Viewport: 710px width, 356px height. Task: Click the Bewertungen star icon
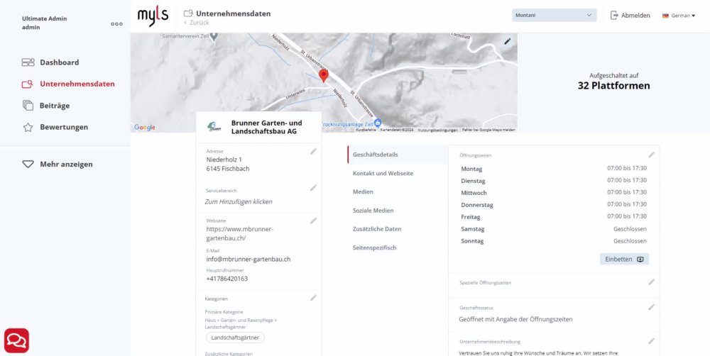click(x=28, y=127)
